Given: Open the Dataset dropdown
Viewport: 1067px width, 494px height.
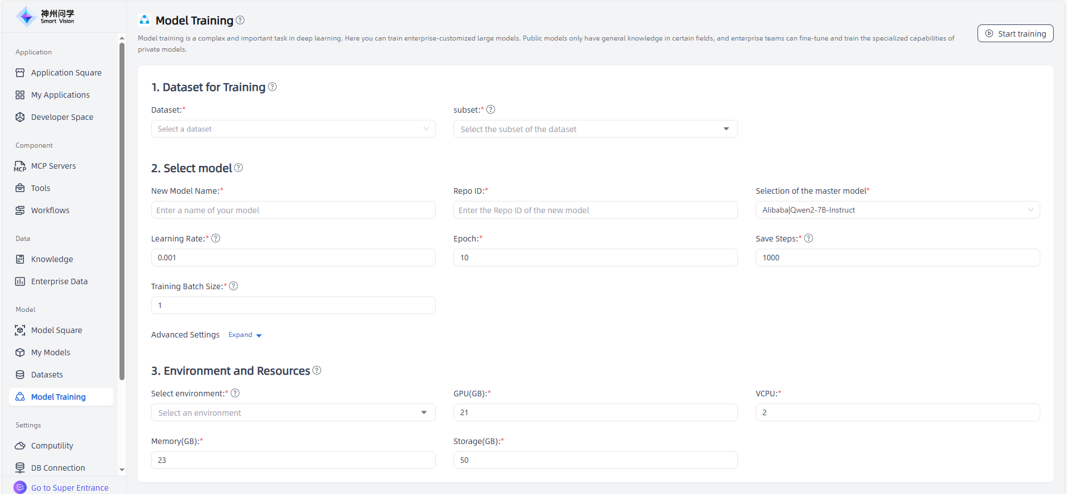Looking at the screenshot, I should pos(293,129).
